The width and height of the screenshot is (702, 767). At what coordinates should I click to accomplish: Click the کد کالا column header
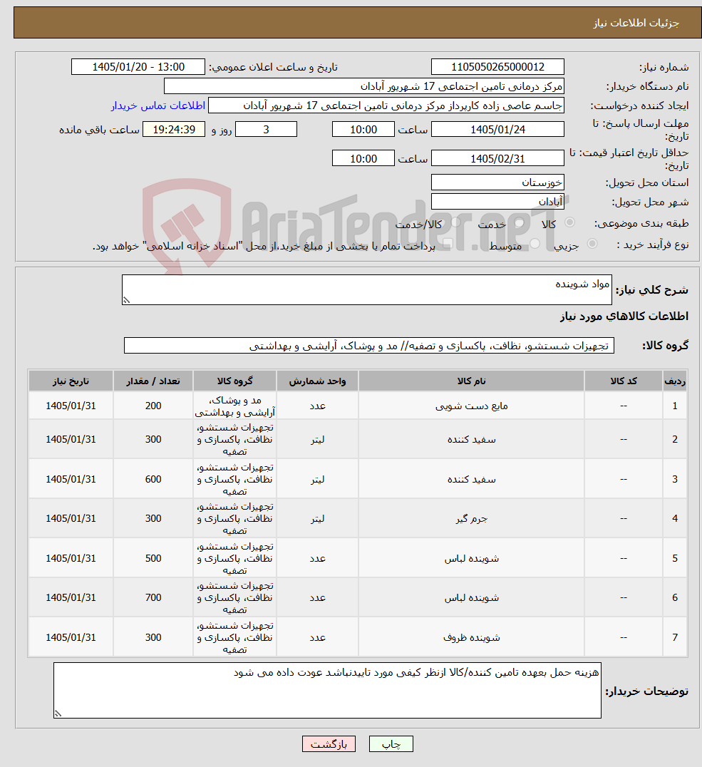(623, 381)
